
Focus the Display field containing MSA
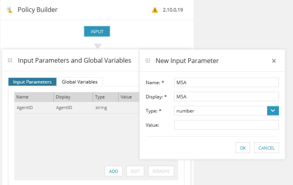tap(227, 97)
